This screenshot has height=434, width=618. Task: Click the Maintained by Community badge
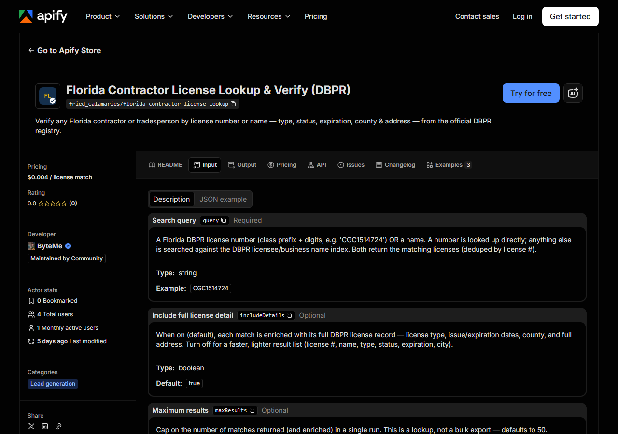[x=67, y=258]
